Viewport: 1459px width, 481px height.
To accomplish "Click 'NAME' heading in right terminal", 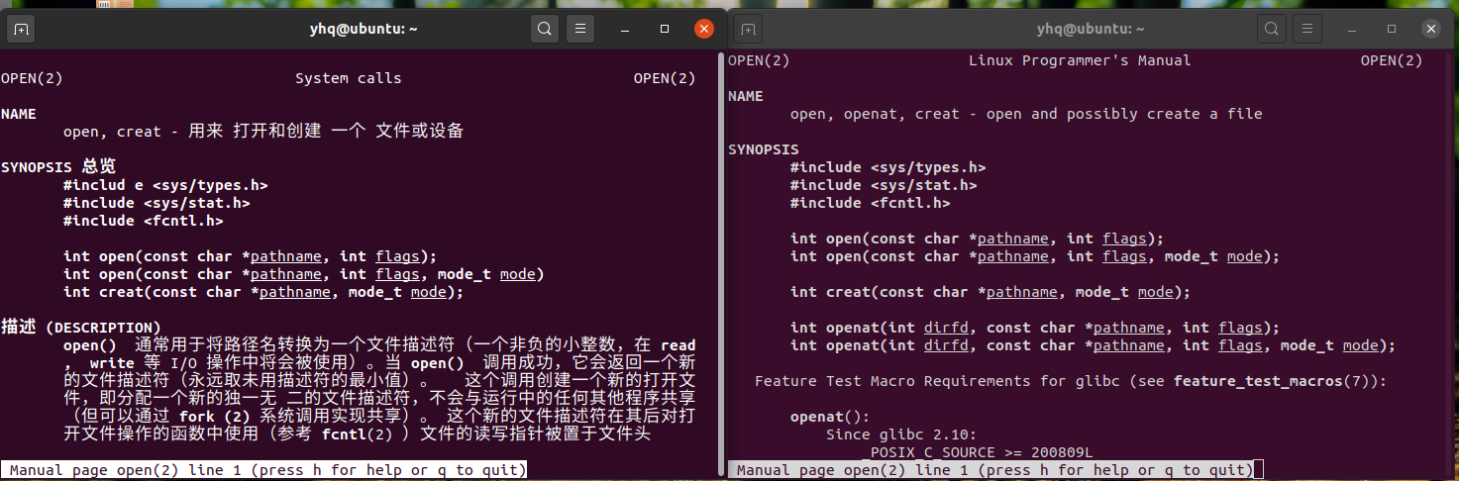I will pyautogui.click(x=746, y=96).
